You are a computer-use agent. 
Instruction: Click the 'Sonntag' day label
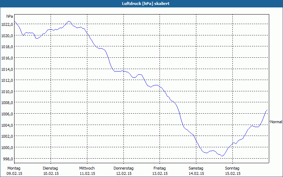click(x=232, y=169)
